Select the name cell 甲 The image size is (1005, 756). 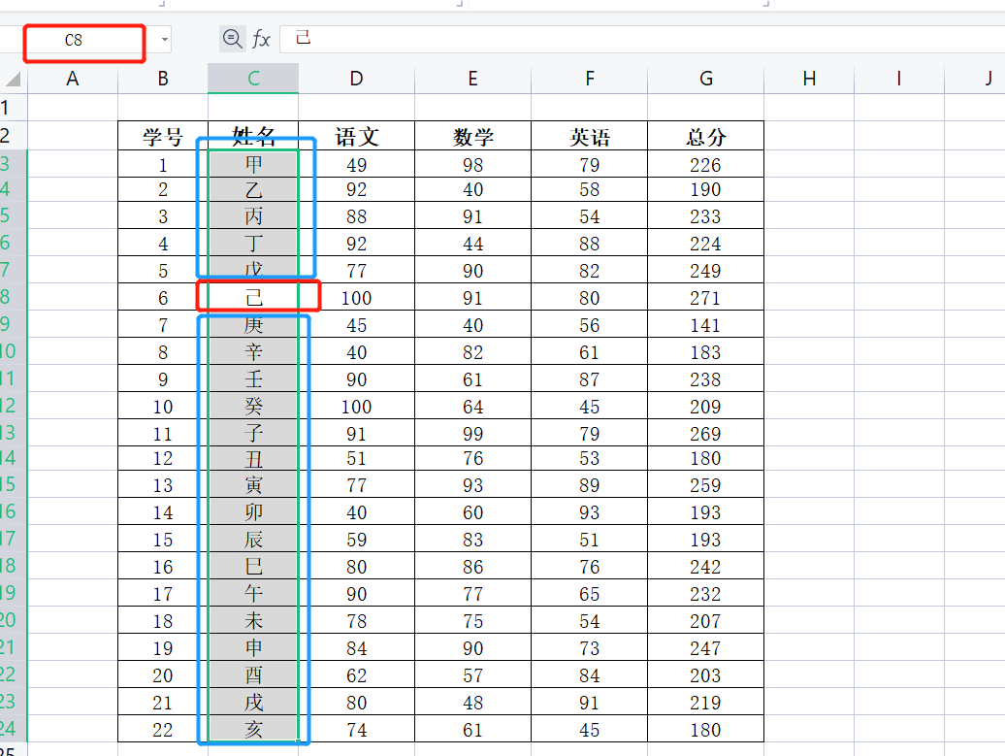[x=253, y=164]
